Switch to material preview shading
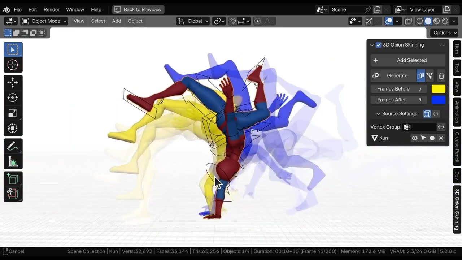This screenshot has height=260, width=462. (436, 21)
